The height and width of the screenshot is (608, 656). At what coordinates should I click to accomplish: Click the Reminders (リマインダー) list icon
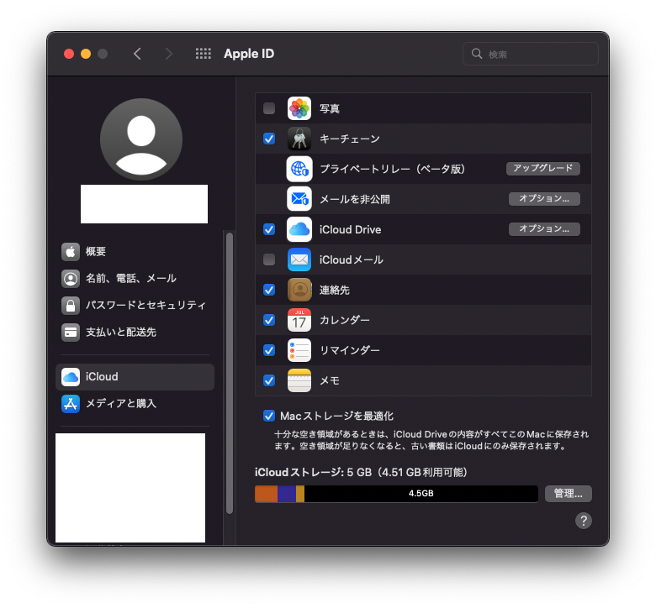299,350
